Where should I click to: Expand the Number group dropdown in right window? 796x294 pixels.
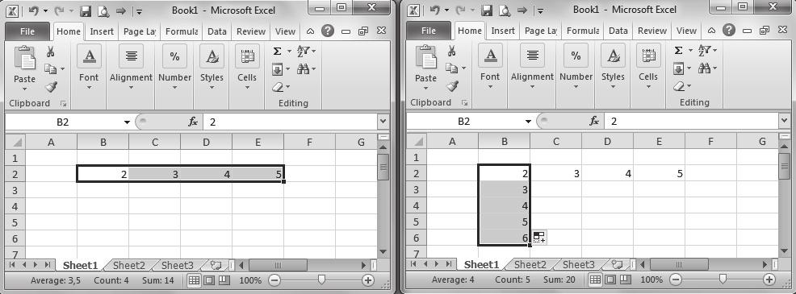point(576,87)
